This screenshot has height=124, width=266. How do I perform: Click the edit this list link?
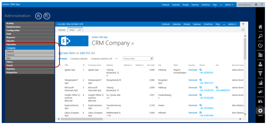click(x=82, y=53)
